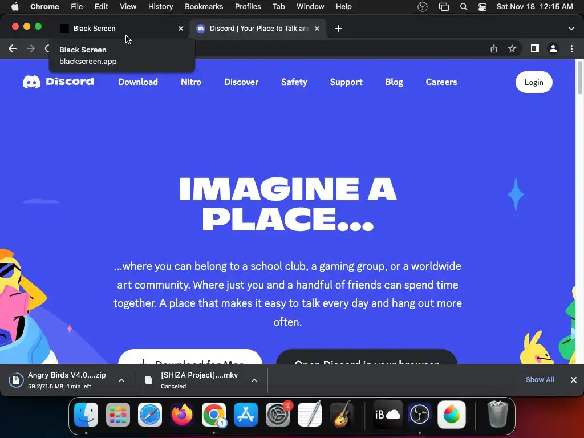Click the browser forward arrow
The image size is (584, 438).
[x=31, y=48]
